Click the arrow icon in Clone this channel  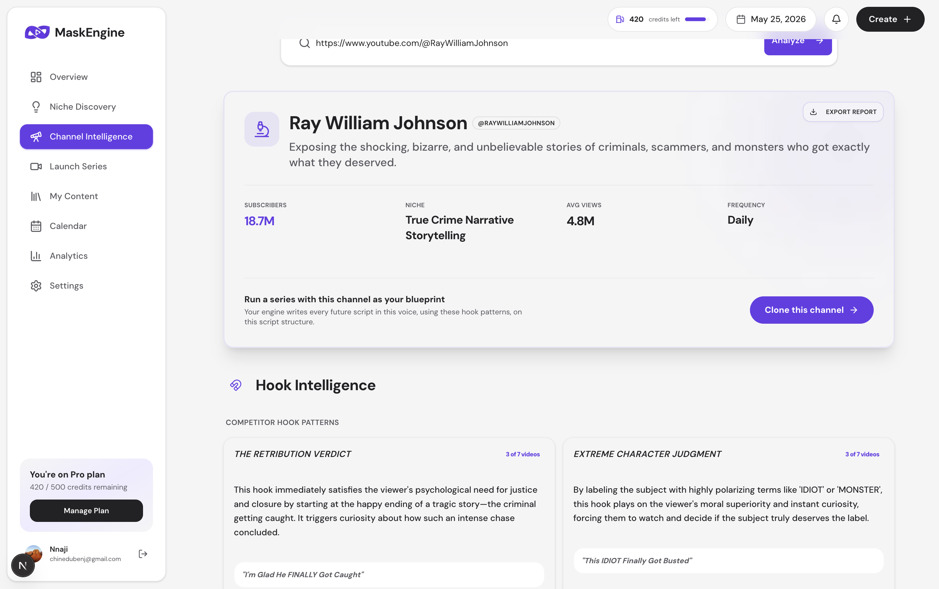click(x=854, y=310)
